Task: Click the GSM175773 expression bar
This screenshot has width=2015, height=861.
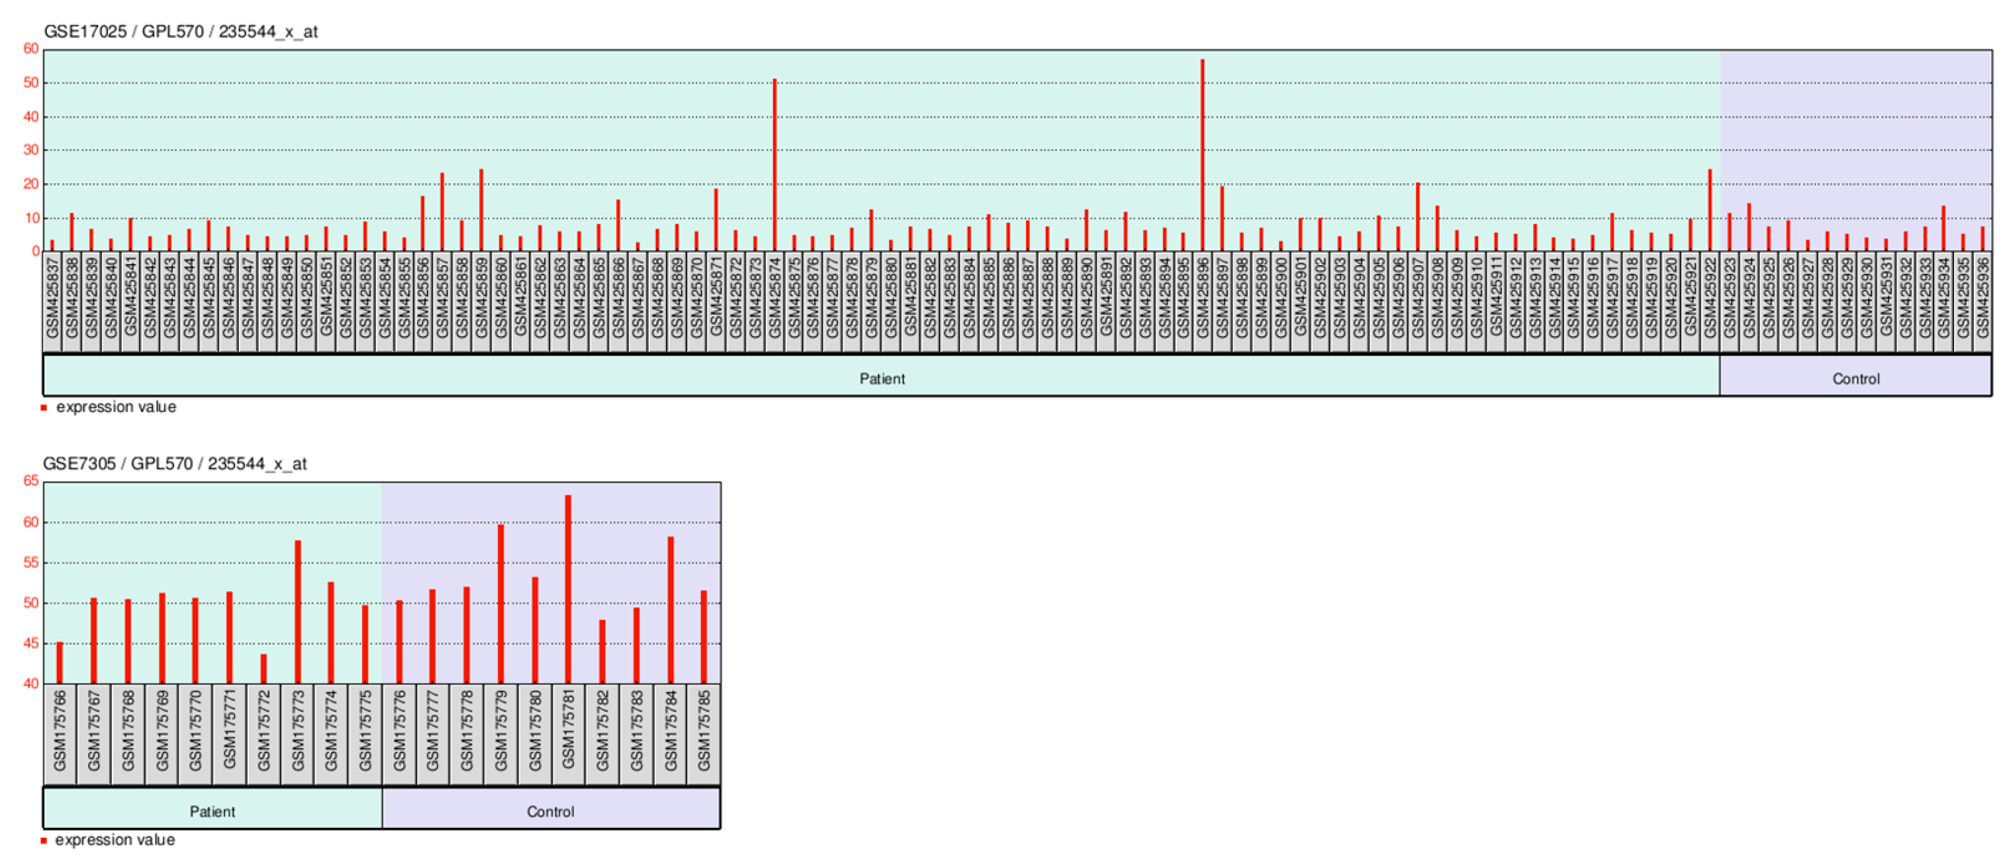Action: (x=297, y=612)
